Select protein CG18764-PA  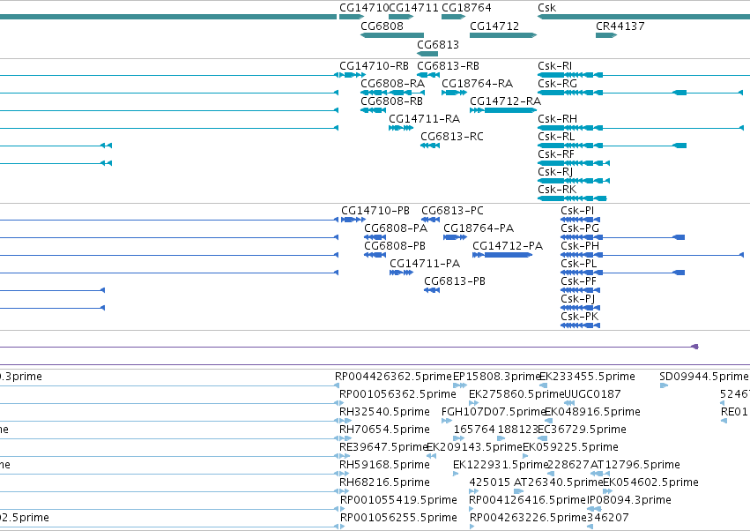[479, 228]
